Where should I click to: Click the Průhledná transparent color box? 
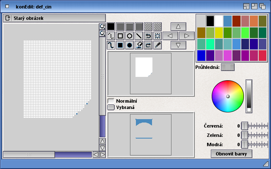[x=227, y=67]
